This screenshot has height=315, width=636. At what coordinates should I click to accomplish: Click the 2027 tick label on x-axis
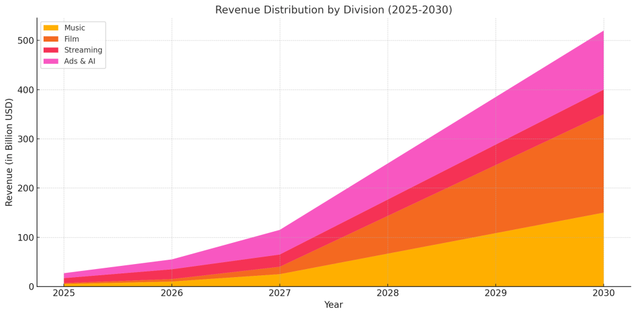tap(280, 293)
